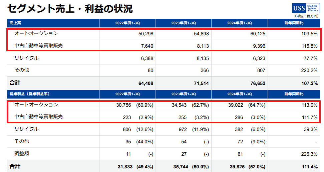Select その他 row label in the 売上高 table
The height and width of the screenshot is (172, 324).
tap(21, 70)
